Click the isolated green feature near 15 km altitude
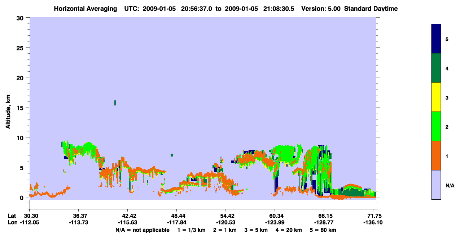The height and width of the screenshot is (240, 469). [x=115, y=103]
